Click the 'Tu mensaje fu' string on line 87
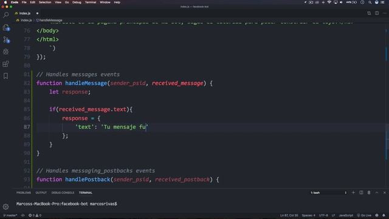 [x=124, y=127]
